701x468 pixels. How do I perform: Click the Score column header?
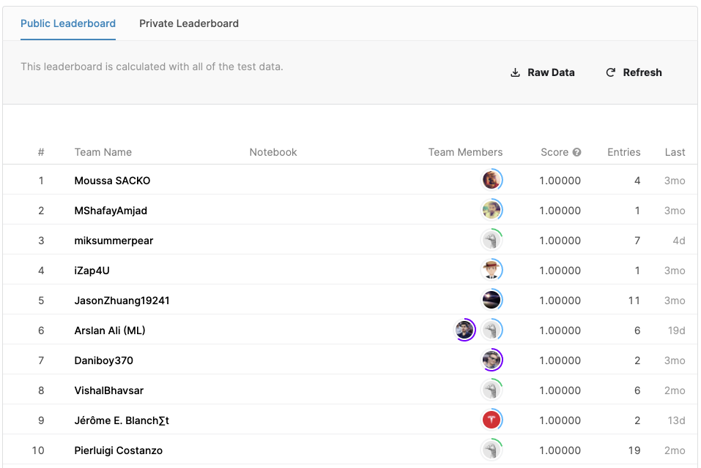point(555,152)
